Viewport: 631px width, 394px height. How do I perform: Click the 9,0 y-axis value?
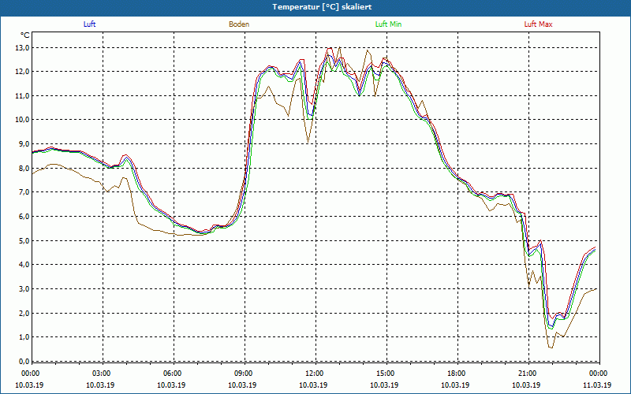(24, 144)
